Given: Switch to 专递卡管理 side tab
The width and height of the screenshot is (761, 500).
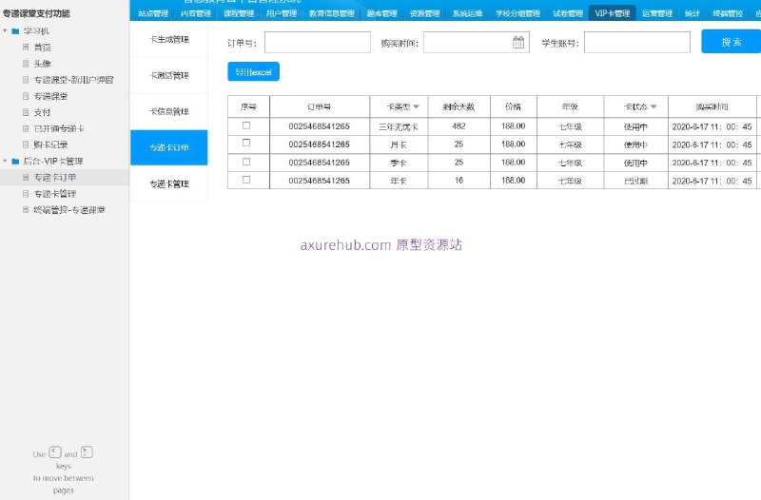Looking at the screenshot, I should (169, 183).
